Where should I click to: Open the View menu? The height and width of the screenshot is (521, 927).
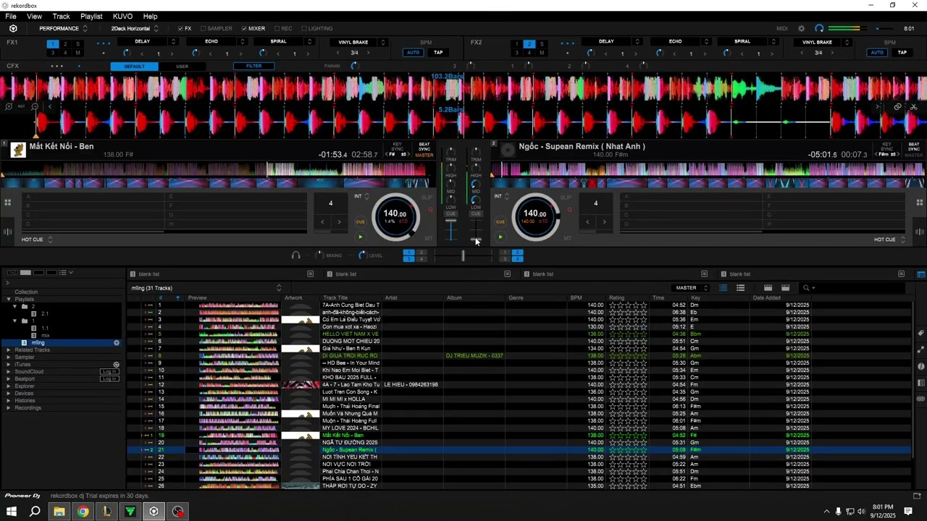(x=34, y=16)
